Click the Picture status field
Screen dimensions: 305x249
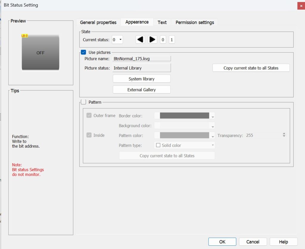pos(141,68)
